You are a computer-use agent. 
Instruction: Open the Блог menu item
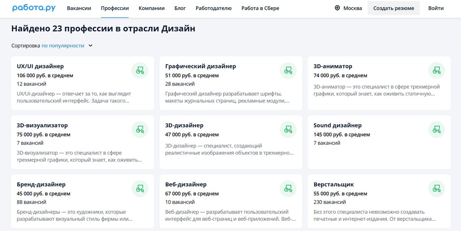pyautogui.click(x=180, y=8)
